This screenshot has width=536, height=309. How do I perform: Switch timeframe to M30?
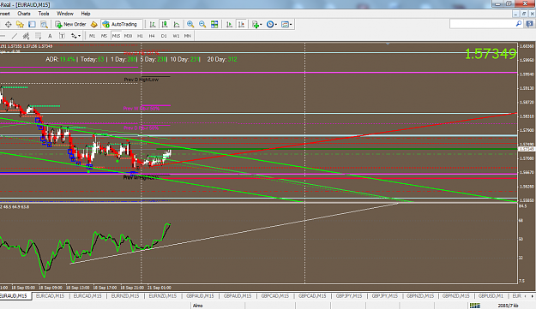128,36
